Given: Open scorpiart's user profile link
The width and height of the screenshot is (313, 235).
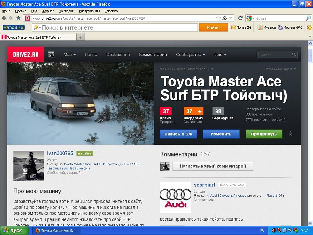Looking at the screenshot, I should [204, 185].
